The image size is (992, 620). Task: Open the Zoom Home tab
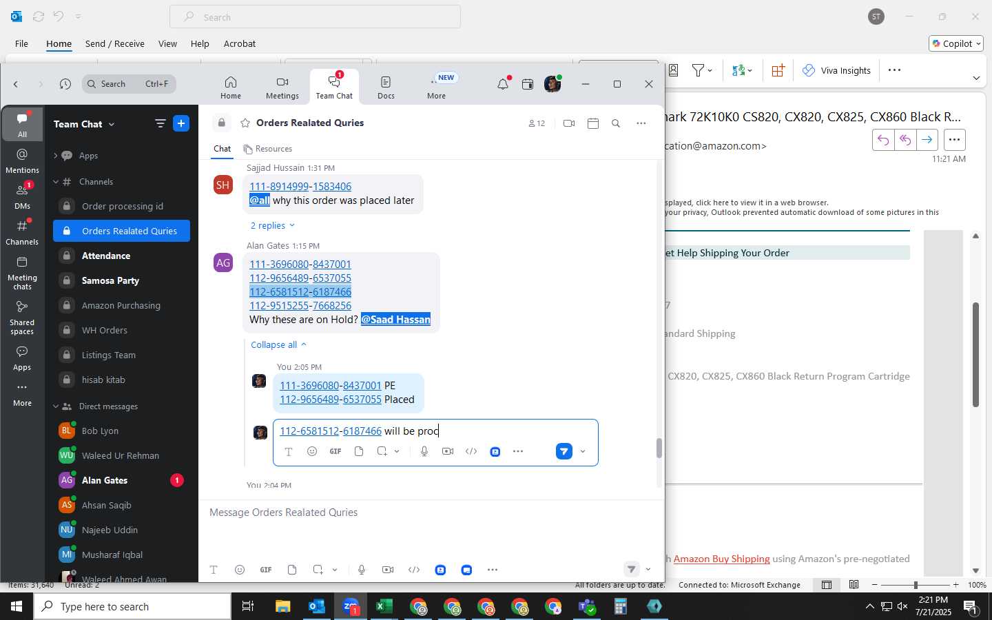pos(231,87)
